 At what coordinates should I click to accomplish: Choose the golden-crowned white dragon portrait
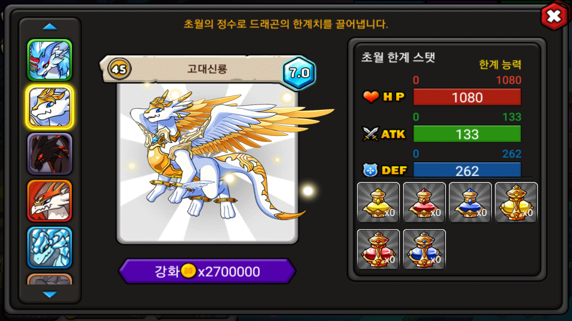50,107
